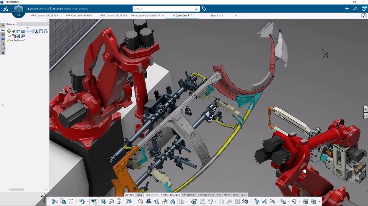Click the upper icon on right edge of viewport

click(x=366, y=109)
